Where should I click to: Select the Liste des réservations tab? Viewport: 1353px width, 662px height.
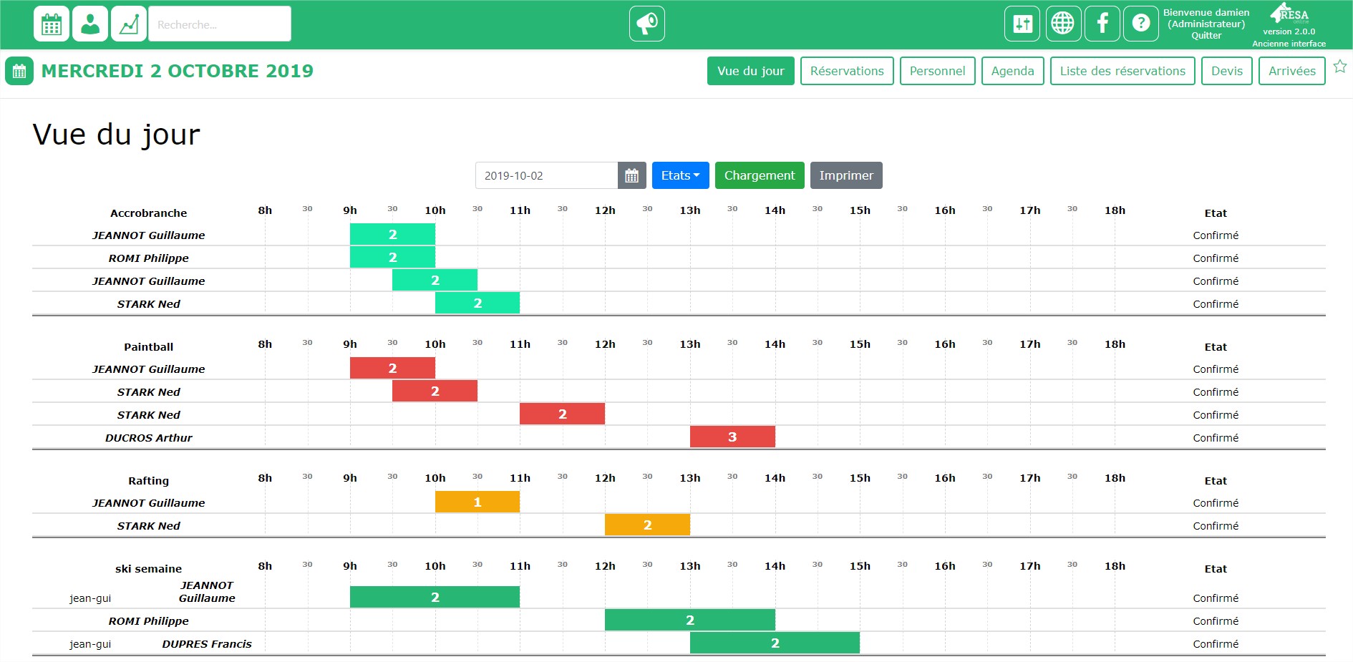pos(1122,71)
